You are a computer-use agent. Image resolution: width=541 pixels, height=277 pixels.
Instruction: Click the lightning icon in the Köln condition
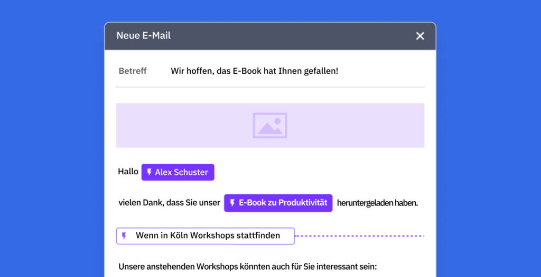point(124,236)
